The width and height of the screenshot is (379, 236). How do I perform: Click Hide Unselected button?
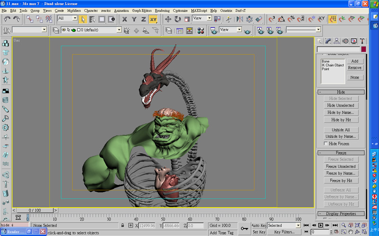click(341, 105)
